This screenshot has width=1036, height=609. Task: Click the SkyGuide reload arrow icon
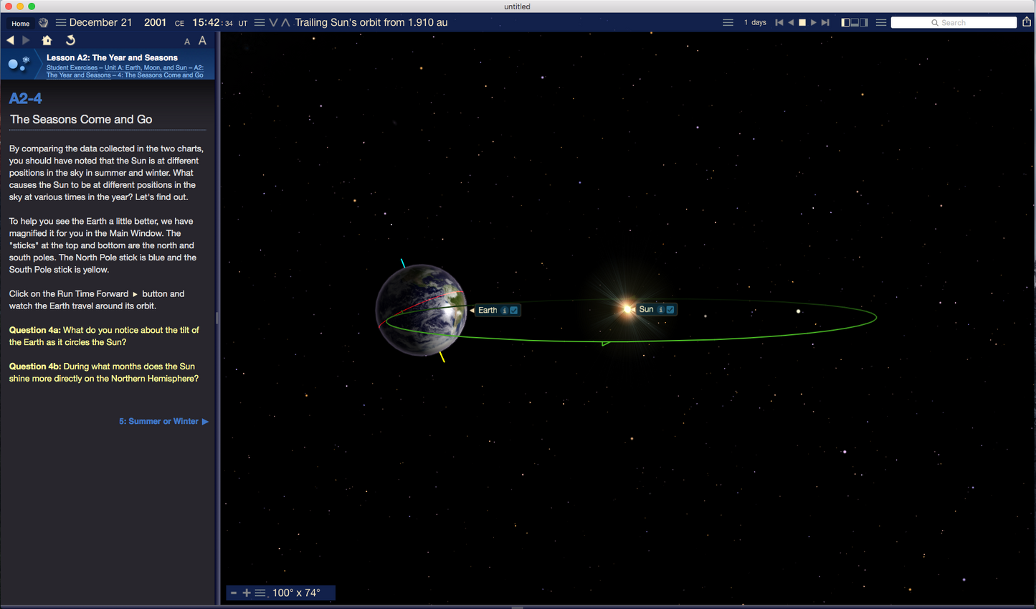coord(70,40)
